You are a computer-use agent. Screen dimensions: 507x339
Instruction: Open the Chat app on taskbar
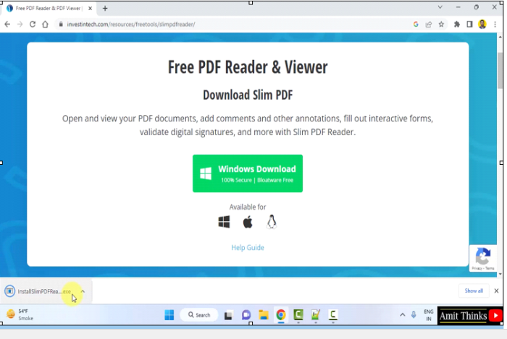(246, 315)
